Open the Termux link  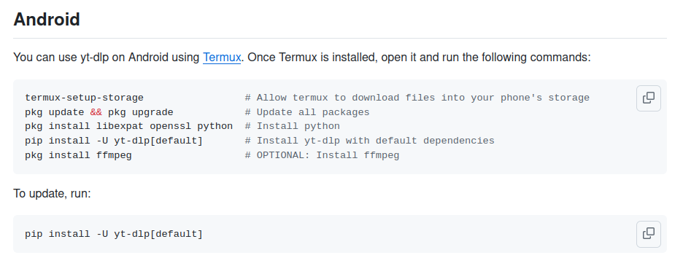pyautogui.click(x=222, y=57)
